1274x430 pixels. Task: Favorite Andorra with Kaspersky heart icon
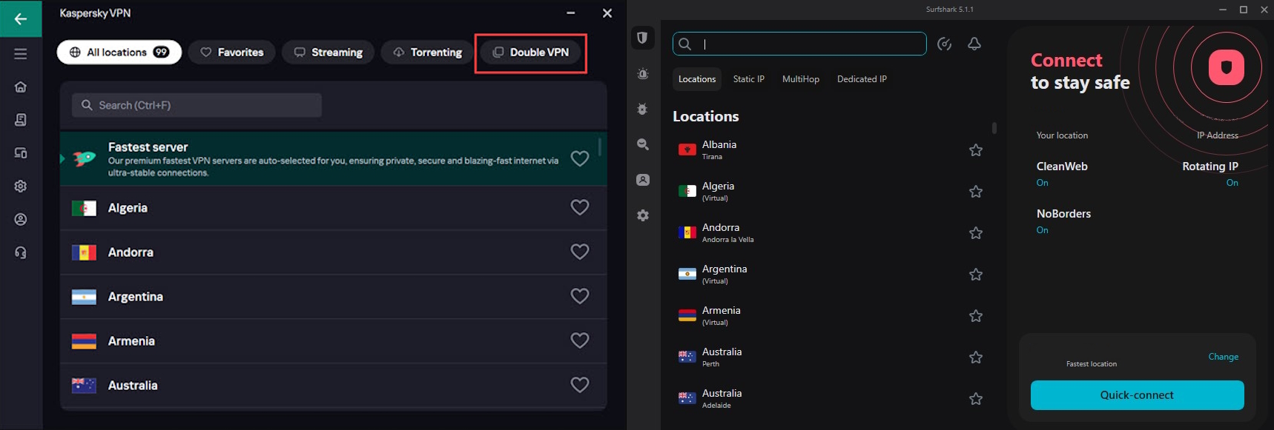pyautogui.click(x=580, y=252)
